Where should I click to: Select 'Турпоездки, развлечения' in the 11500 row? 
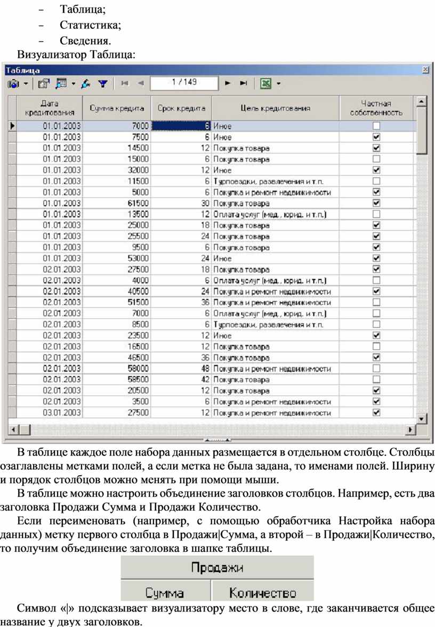pyautogui.click(x=275, y=181)
